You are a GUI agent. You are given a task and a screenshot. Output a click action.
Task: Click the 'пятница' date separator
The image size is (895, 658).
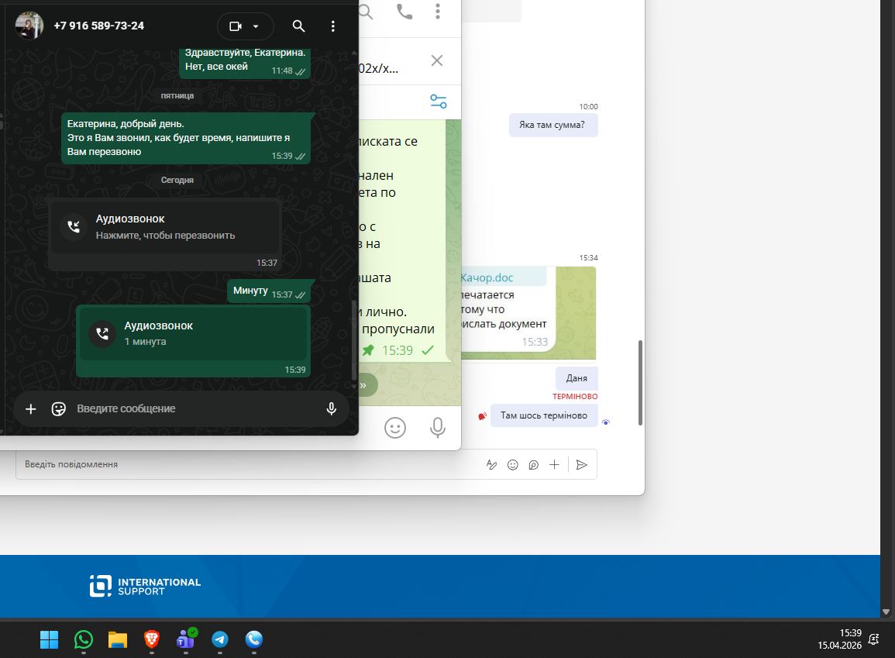(177, 96)
